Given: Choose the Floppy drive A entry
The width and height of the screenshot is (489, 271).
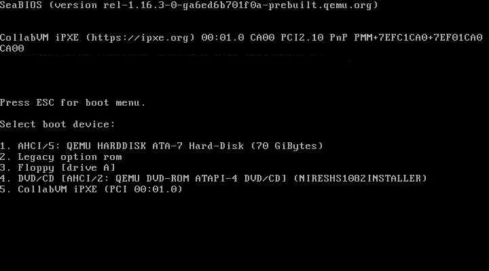Looking at the screenshot, I should pos(58,168).
